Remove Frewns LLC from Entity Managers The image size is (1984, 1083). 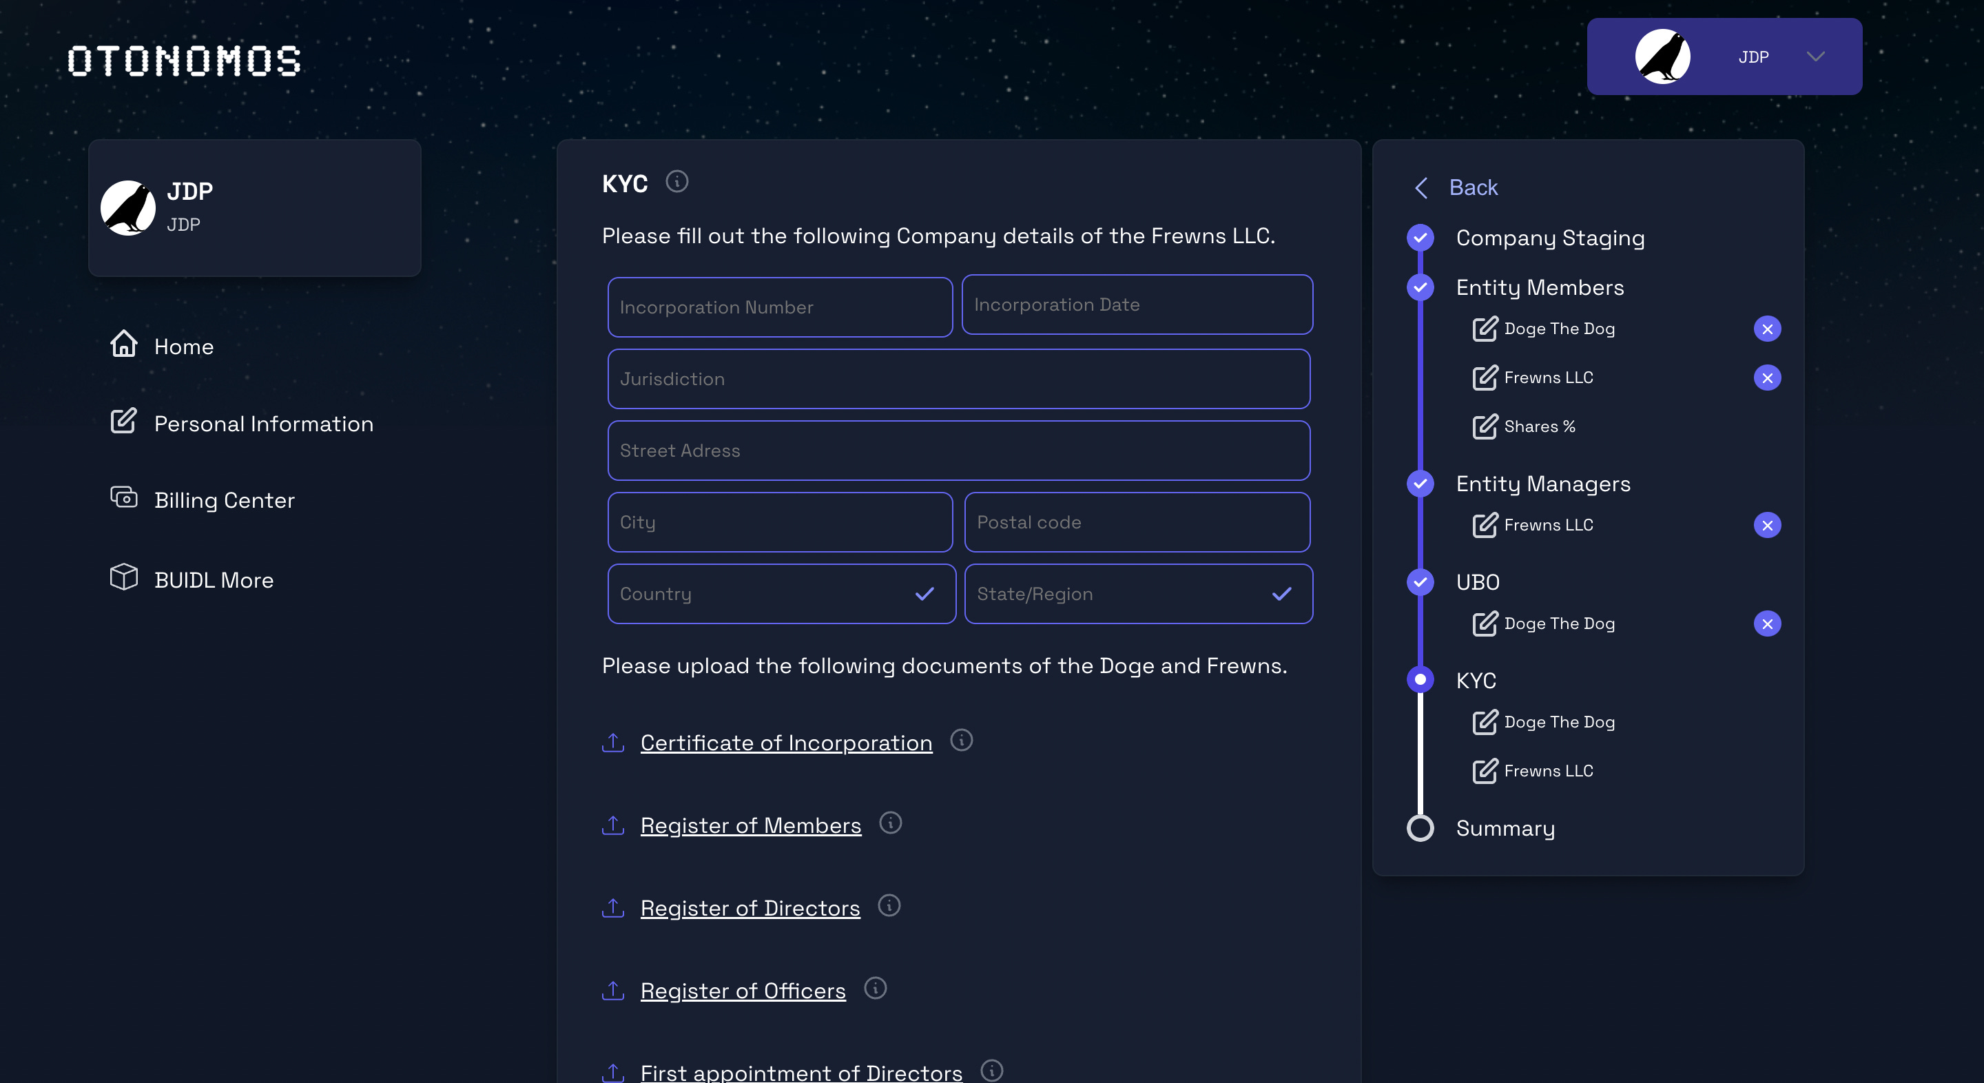tap(1767, 526)
